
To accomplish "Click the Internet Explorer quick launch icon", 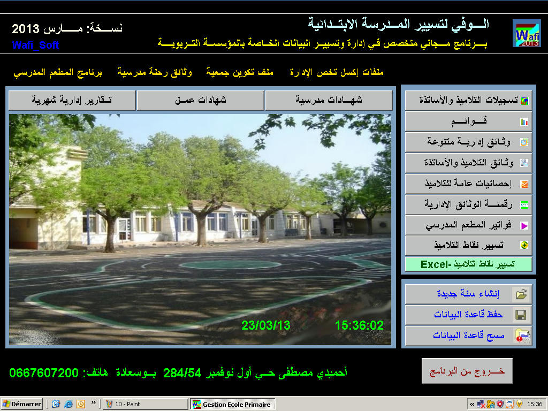I will (x=68, y=404).
